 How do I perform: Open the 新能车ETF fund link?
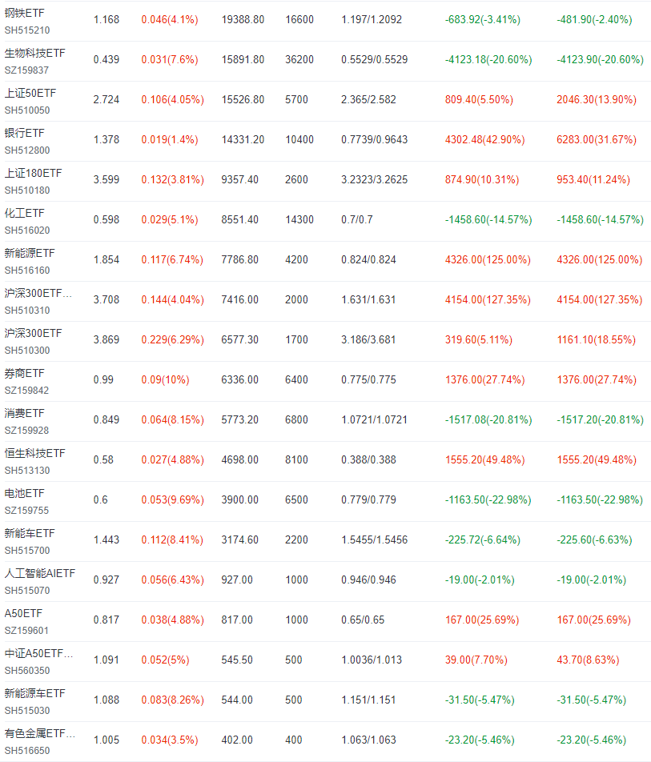(30, 533)
